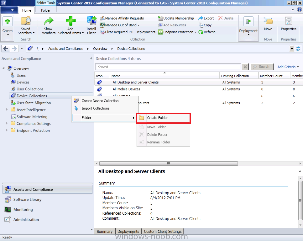Open Properties from the ribbon

click(289, 24)
